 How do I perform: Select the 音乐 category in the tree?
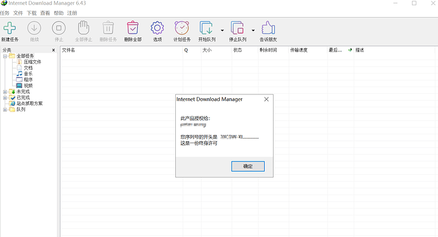click(28, 74)
